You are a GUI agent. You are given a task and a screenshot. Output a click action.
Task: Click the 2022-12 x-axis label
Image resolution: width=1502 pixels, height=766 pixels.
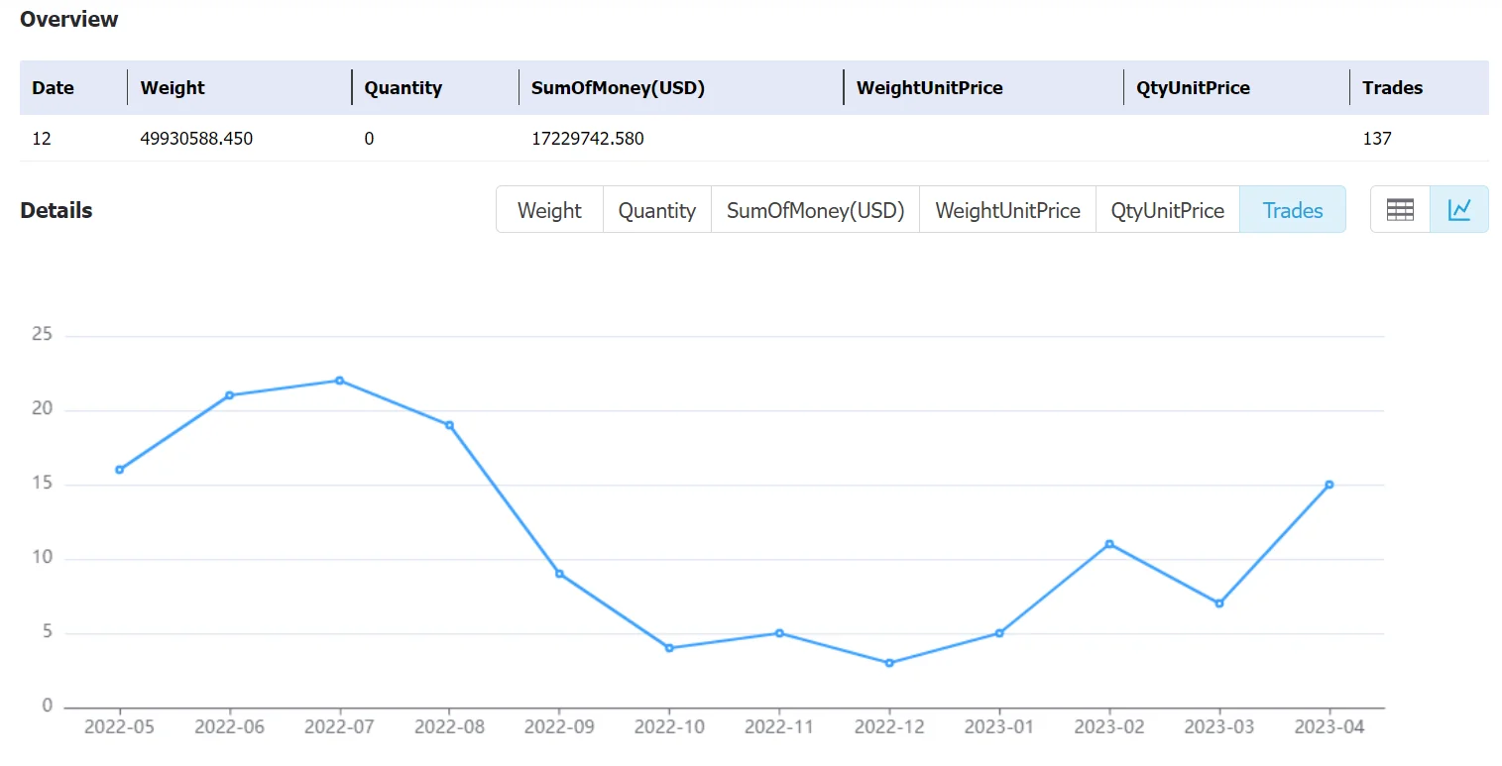(889, 726)
